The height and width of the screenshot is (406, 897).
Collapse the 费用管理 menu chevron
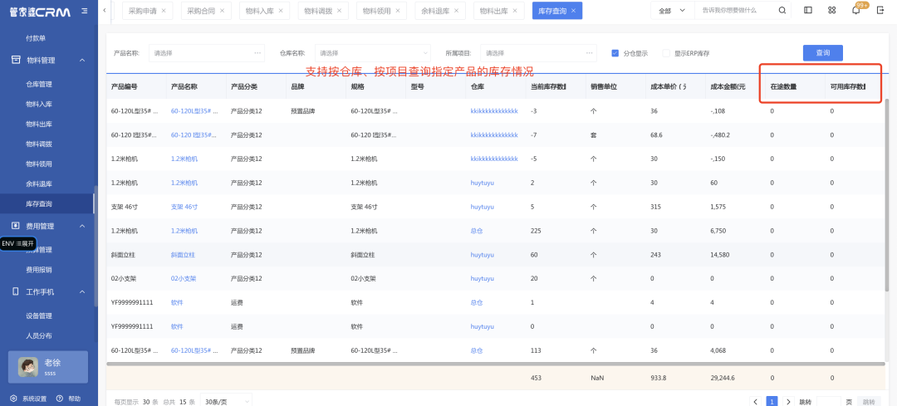point(81,226)
